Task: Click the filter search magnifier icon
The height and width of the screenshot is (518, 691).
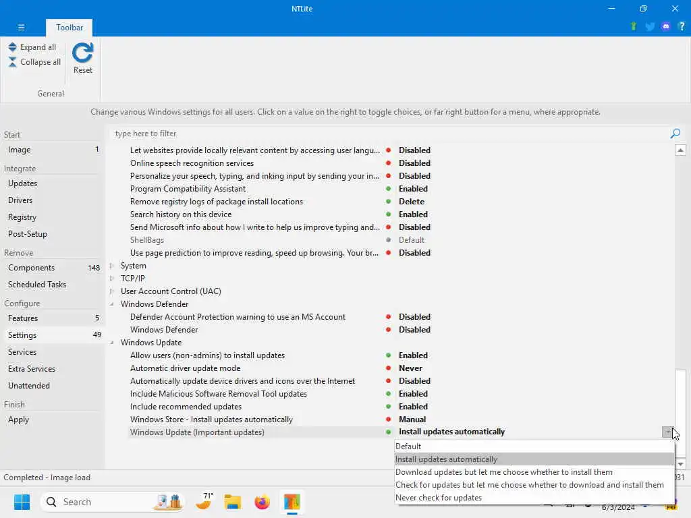Action: (675, 134)
